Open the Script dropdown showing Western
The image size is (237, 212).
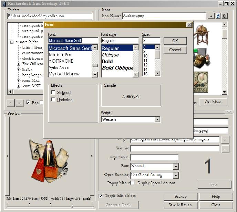coord(157,119)
